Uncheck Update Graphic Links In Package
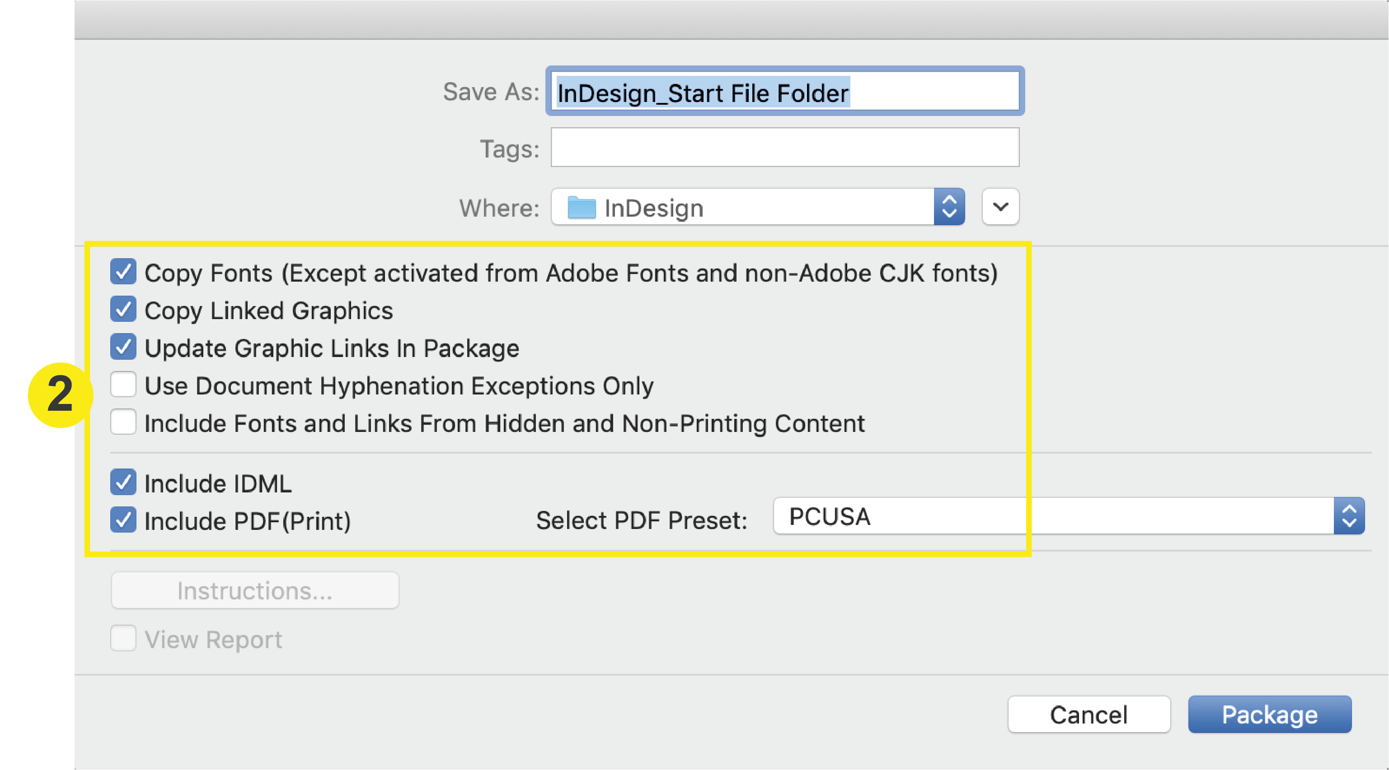The width and height of the screenshot is (1389, 770). coord(123,347)
